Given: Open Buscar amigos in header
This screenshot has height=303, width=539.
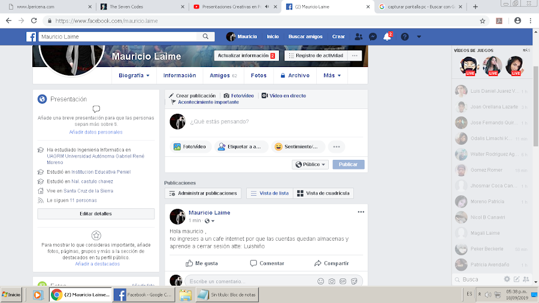Looking at the screenshot, I should [x=305, y=37].
